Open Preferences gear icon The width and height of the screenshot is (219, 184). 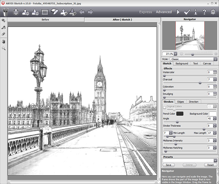213,12
